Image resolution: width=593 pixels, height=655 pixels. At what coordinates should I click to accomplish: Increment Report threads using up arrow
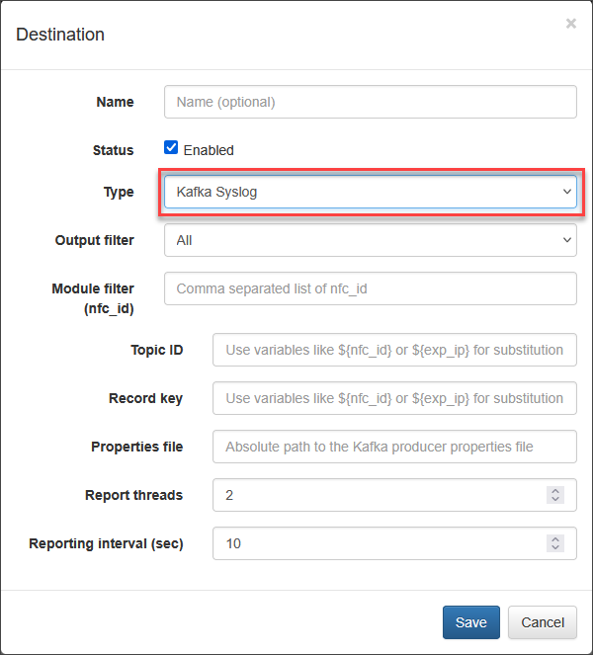point(555,491)
